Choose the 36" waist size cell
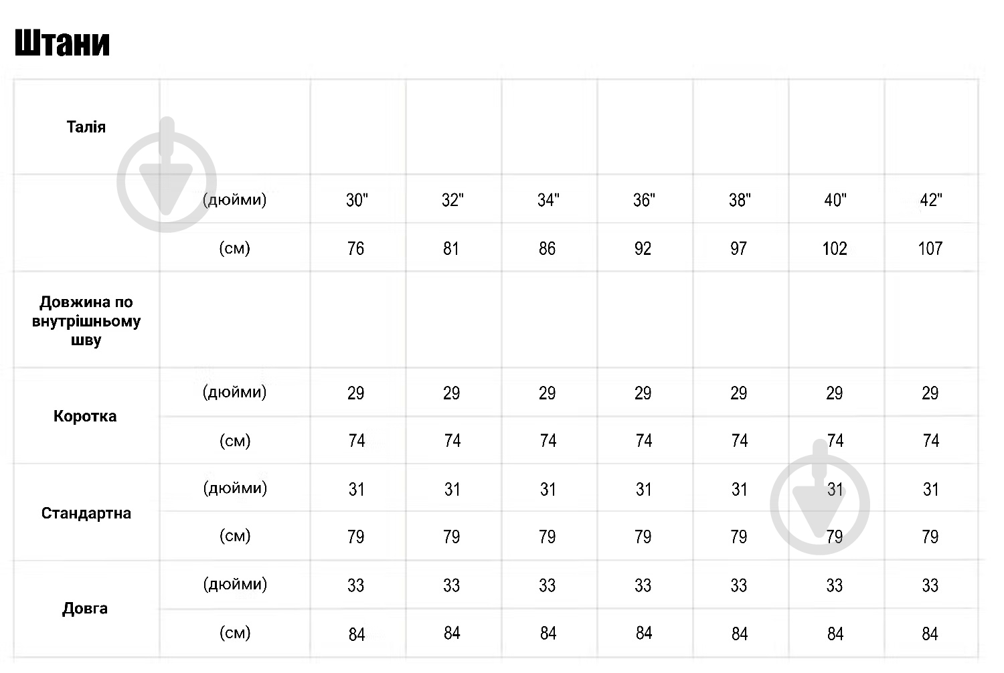Viewport: 1004px width, 673px height. tap(644, 200)
